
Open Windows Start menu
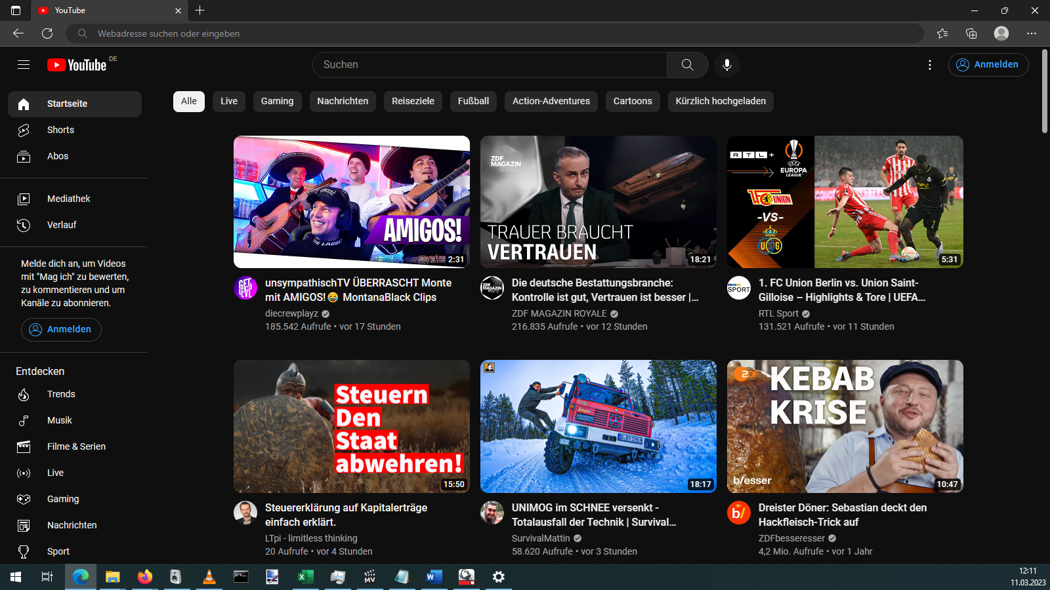click(16, 577)
